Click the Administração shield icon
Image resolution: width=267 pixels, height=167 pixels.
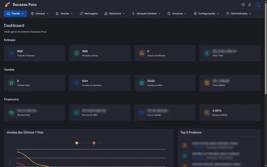(x=228, y=13)
